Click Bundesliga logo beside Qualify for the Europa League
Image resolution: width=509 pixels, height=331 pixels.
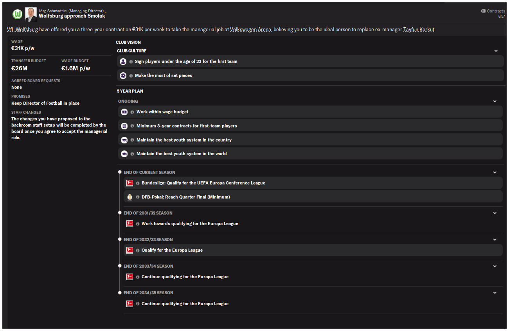point(129,250)
